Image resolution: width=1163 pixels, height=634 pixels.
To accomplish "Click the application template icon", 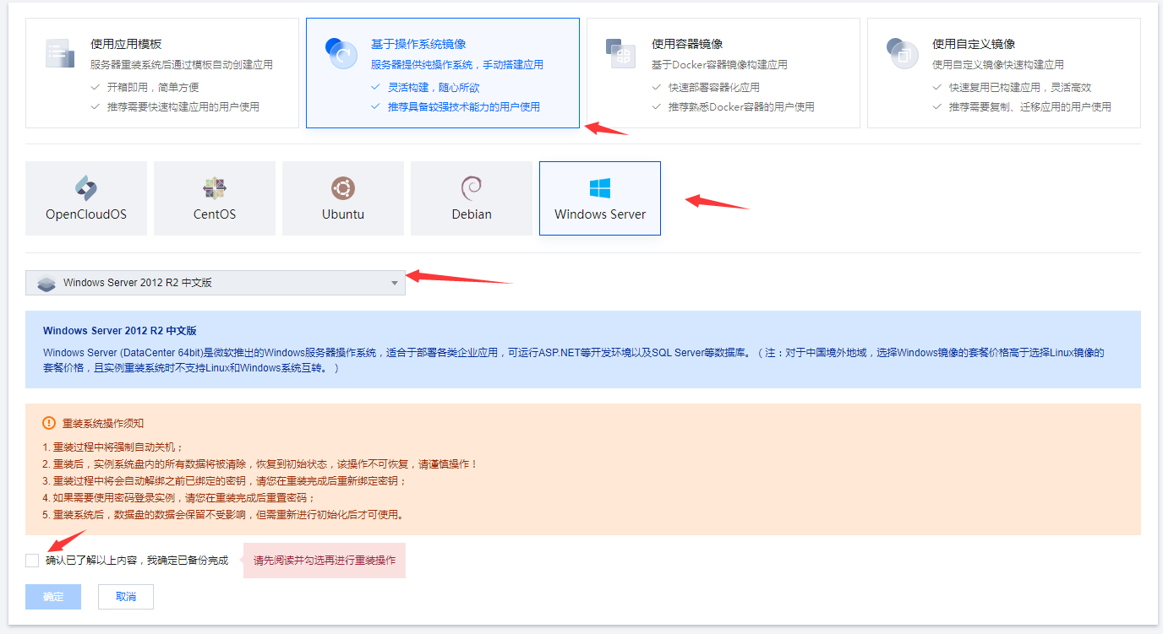I will [x=60, y=53].
